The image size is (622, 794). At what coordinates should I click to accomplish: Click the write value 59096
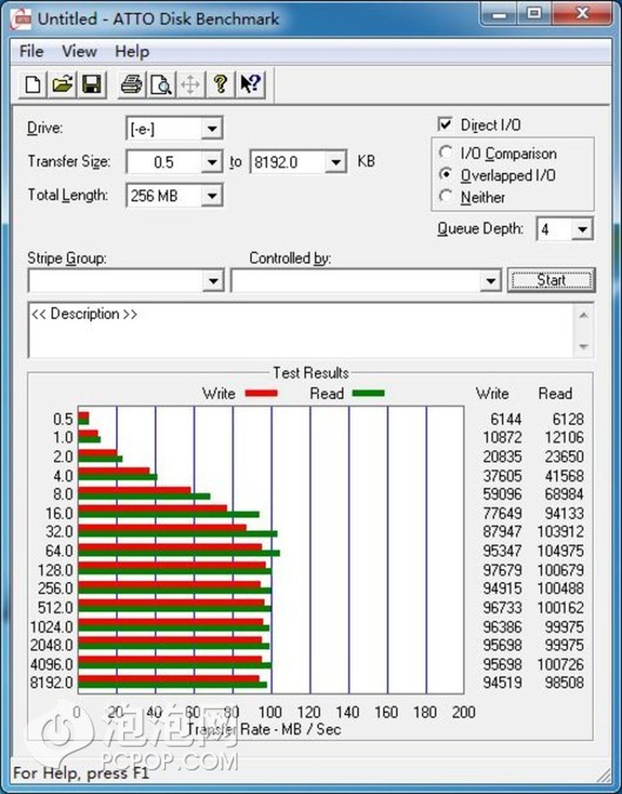tap(503, 495)
